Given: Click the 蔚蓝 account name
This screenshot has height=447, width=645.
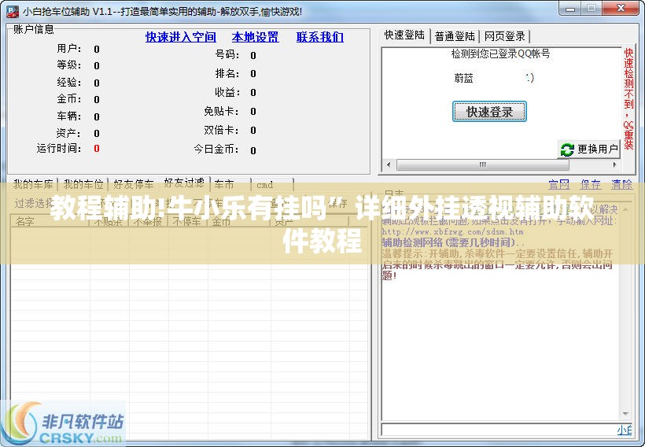Looking at the screenshot, I should coord(463,78).
